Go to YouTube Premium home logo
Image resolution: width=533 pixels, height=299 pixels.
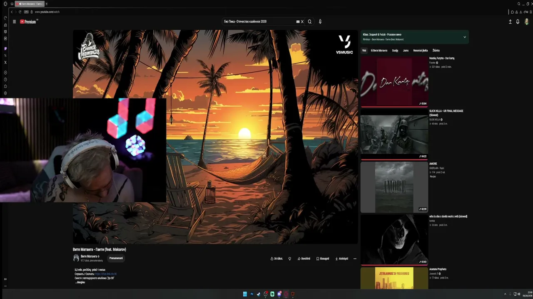point(28,22)
